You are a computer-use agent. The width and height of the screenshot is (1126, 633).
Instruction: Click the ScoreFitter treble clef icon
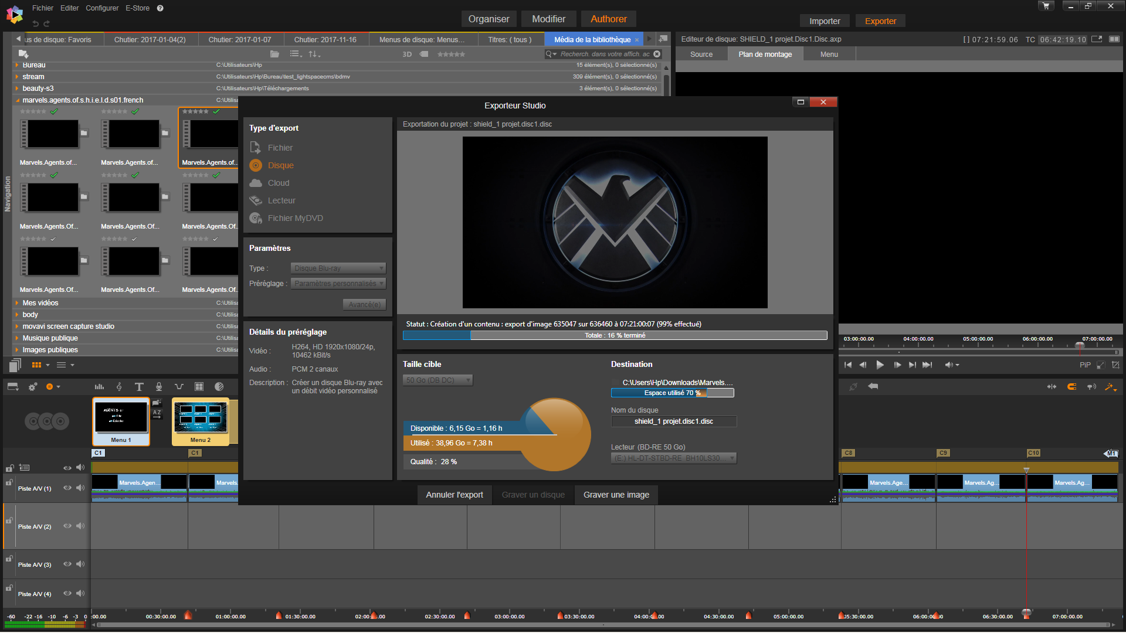[119, 387]
